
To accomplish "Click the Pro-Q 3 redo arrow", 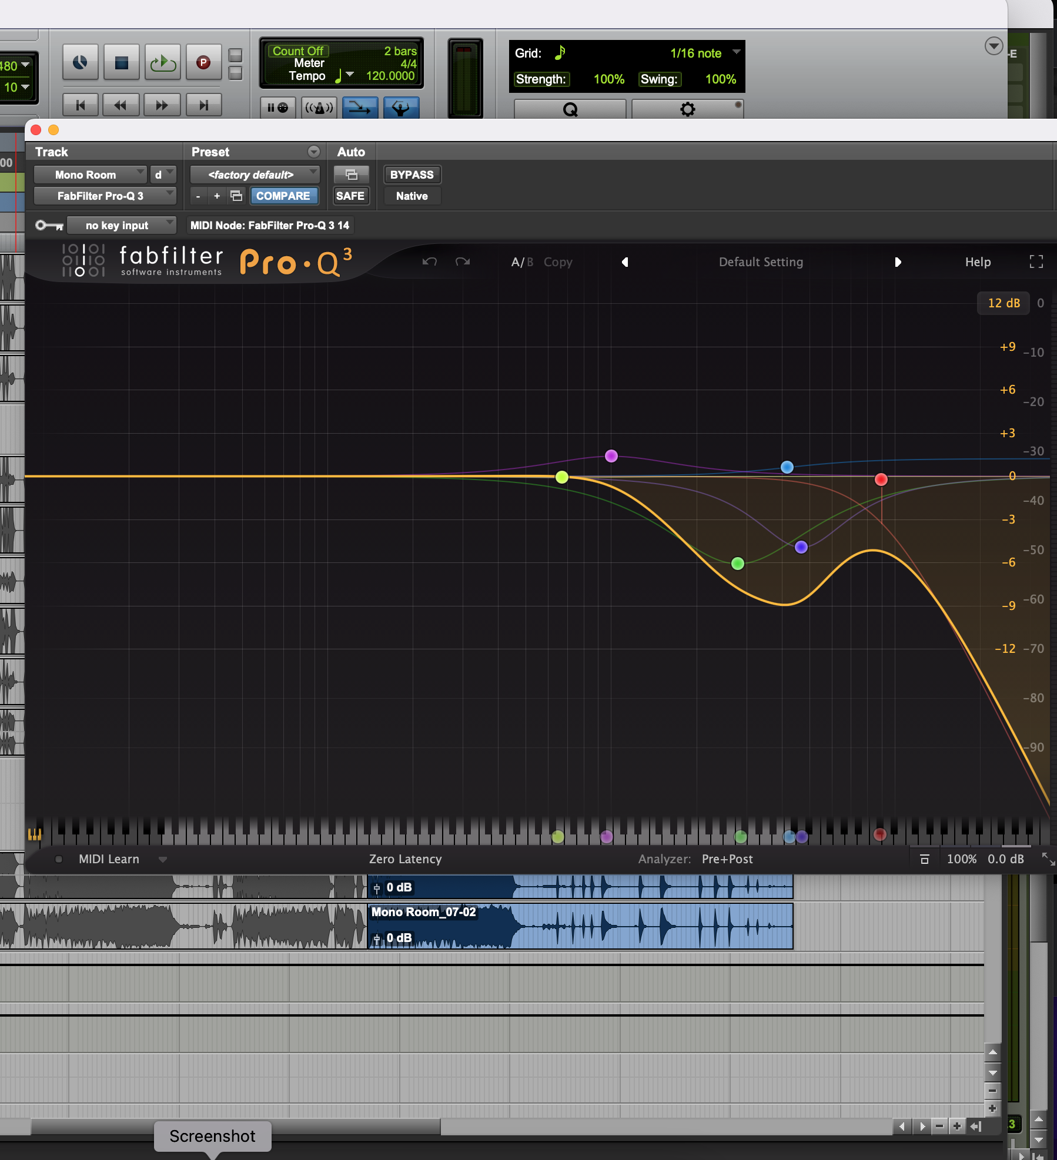I will point(463,261).
